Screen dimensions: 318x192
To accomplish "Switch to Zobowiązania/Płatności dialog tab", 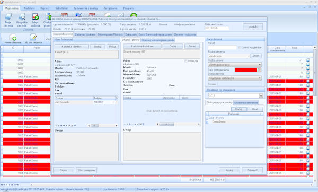I will coord(110,34).
